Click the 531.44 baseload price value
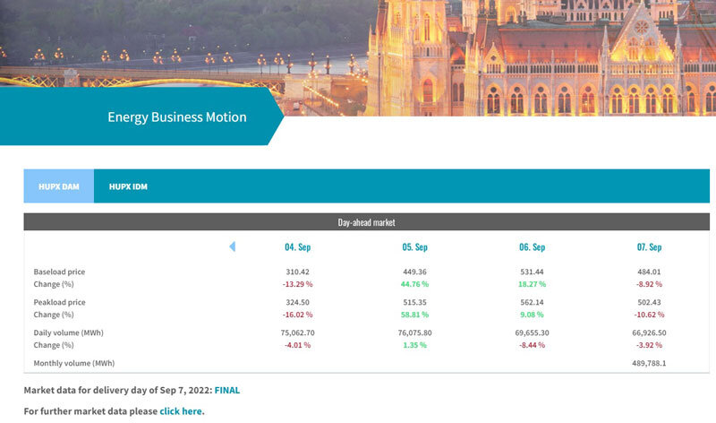 tap(533, 272)
